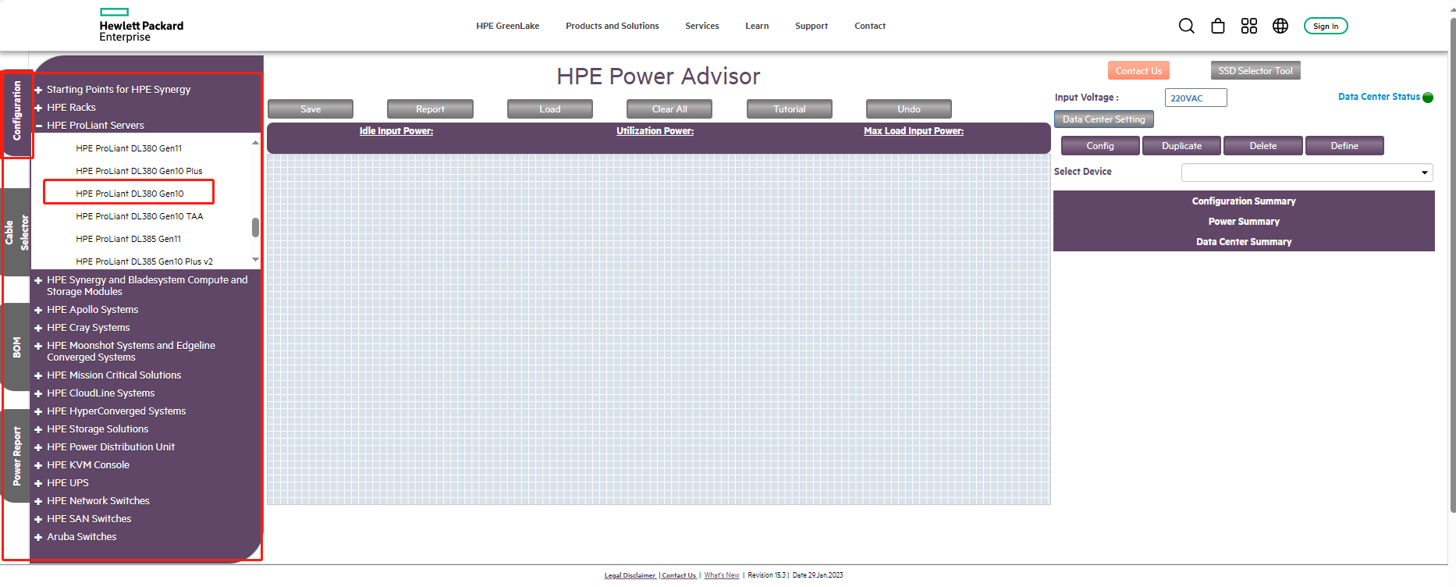Click the Clear All button
Viewport: 1456px width, 587px height.
[669, 109]
